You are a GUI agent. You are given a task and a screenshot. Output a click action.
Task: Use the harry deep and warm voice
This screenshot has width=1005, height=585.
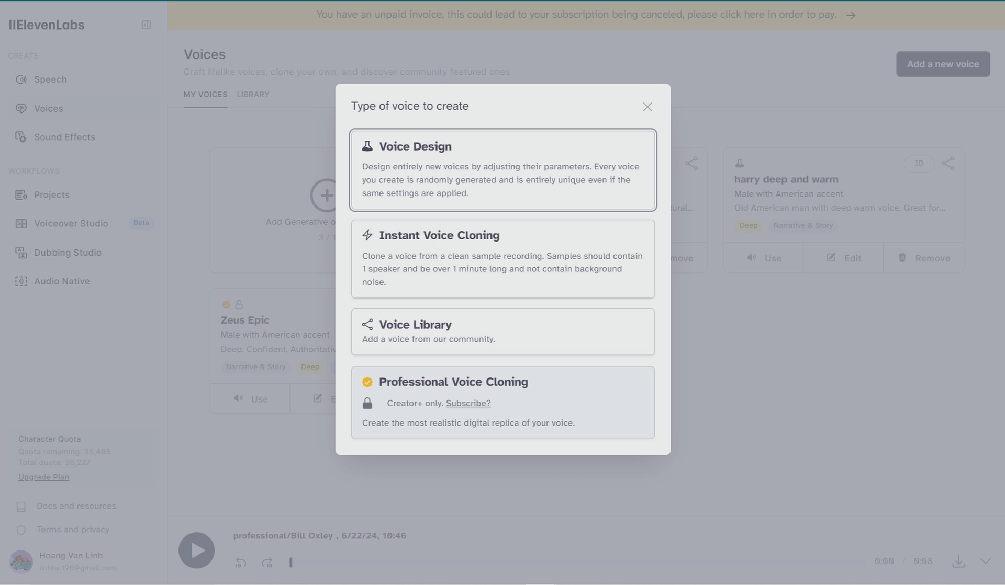point(764,258)
